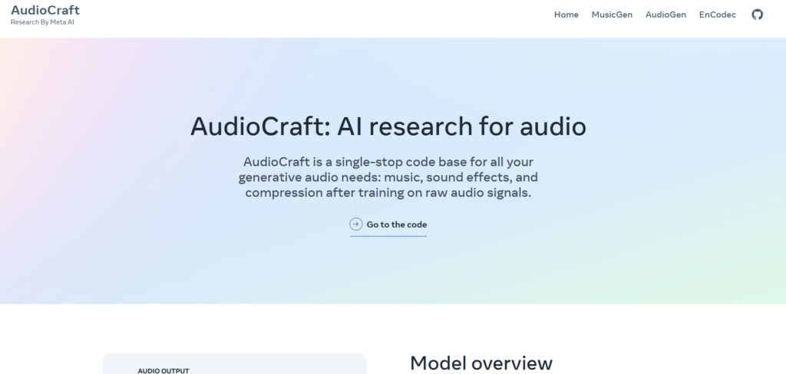Navigate to the EnCodec page
The image size is (786, 374).
pos(718,15)
